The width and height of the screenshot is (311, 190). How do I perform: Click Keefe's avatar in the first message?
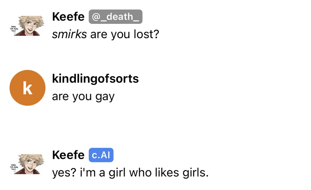coord(28,25)
